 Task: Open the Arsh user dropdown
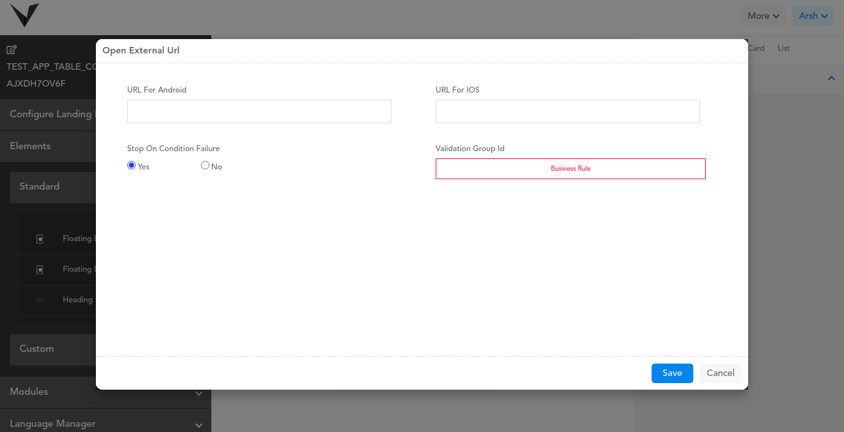coord(813,16)
